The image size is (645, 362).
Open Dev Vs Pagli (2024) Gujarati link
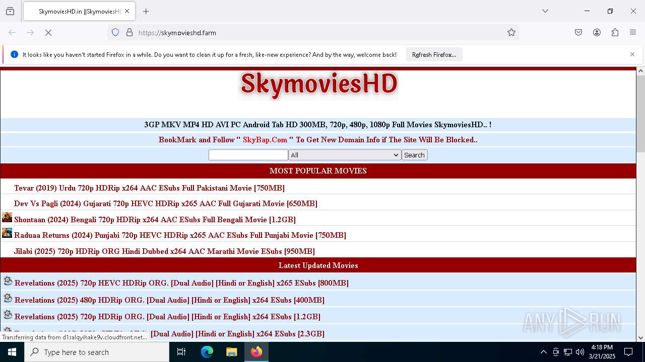[166, 204]
